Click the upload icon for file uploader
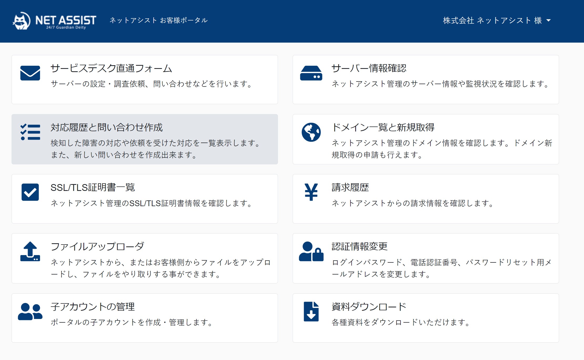 30,251
